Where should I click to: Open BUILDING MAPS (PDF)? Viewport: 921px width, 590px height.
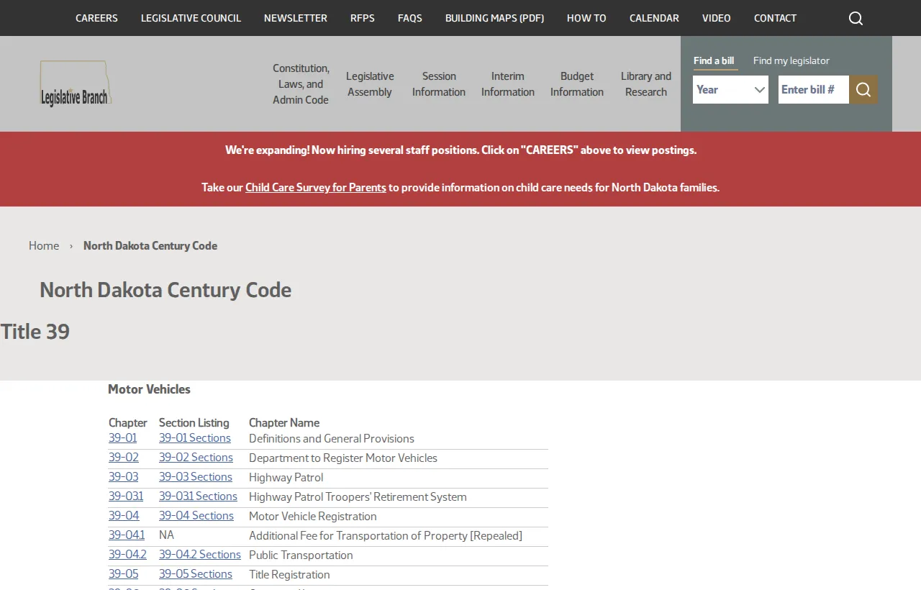tap(494, 17)
